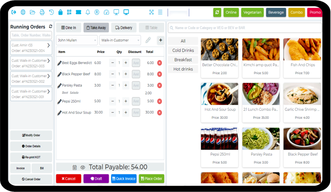Viewport: 331px width, 192px height.
Task: Expand running order aFN230521-004
Action: (48, 46)
